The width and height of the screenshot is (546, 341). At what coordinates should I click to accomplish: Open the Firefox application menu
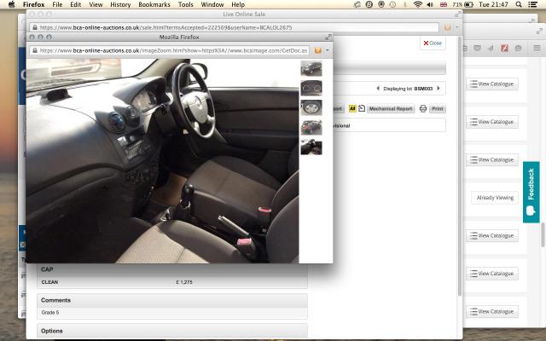33,4
